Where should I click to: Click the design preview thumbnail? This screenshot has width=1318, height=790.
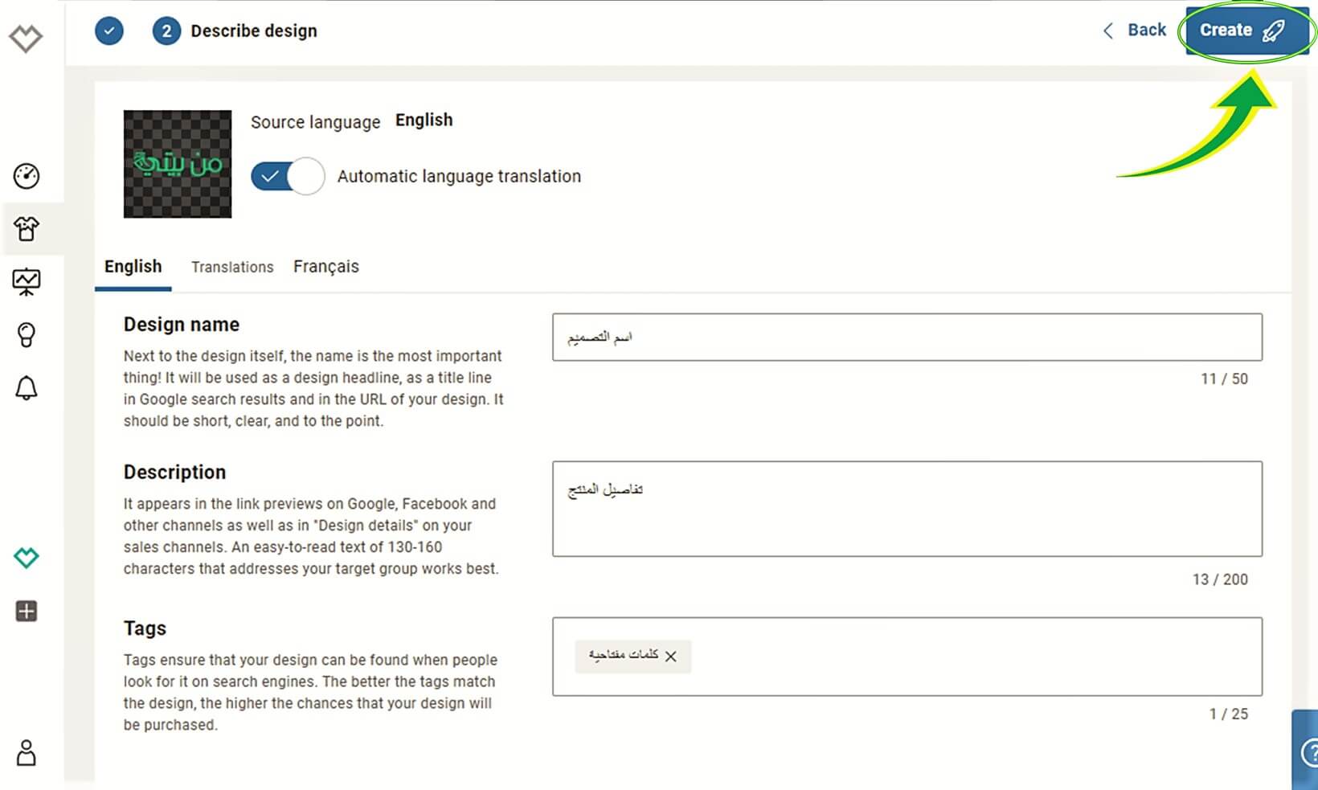click(178, 164)
